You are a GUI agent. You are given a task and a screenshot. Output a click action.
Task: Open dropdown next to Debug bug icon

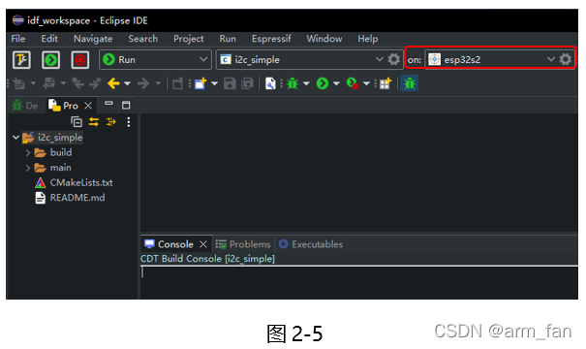tap(306, 83)
